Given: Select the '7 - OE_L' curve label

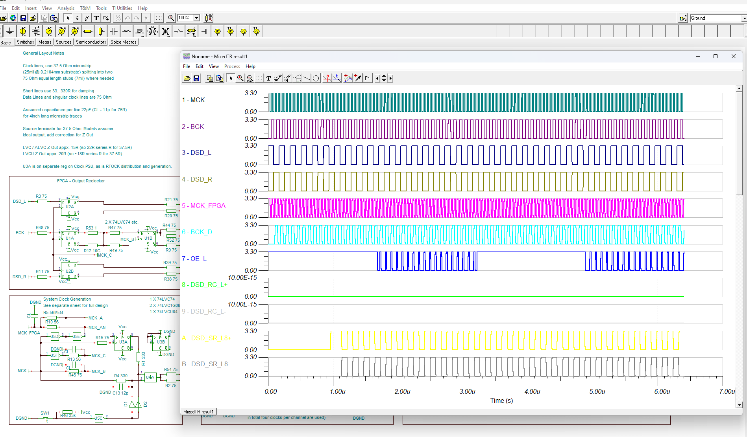Looking at the screenshot, I should [x=194, y=259].
